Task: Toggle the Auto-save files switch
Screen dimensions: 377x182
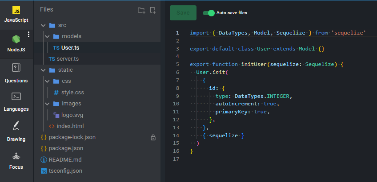Action: 209,13
